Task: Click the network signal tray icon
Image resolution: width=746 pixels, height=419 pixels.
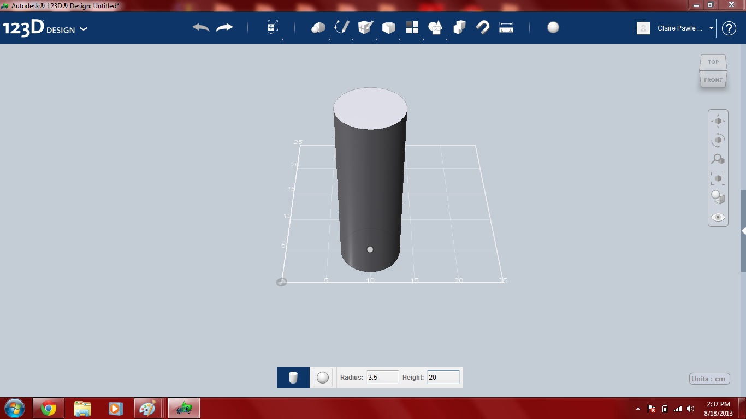Action: click(x=678, y=409)
